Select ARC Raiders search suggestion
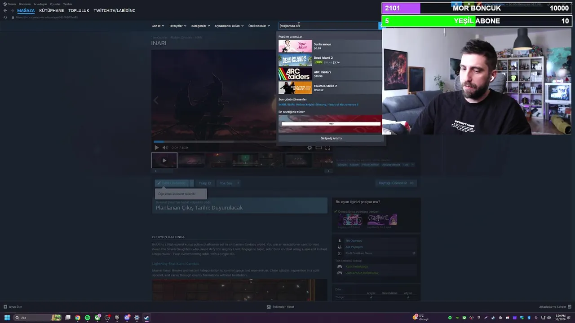Image resolution: width=575 pixels, height=323 pixels. tap(330, 74)
